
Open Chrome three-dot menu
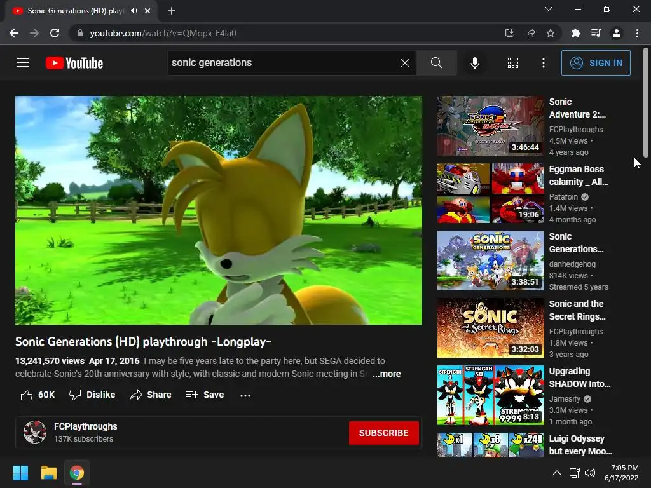tap(637, 33)
